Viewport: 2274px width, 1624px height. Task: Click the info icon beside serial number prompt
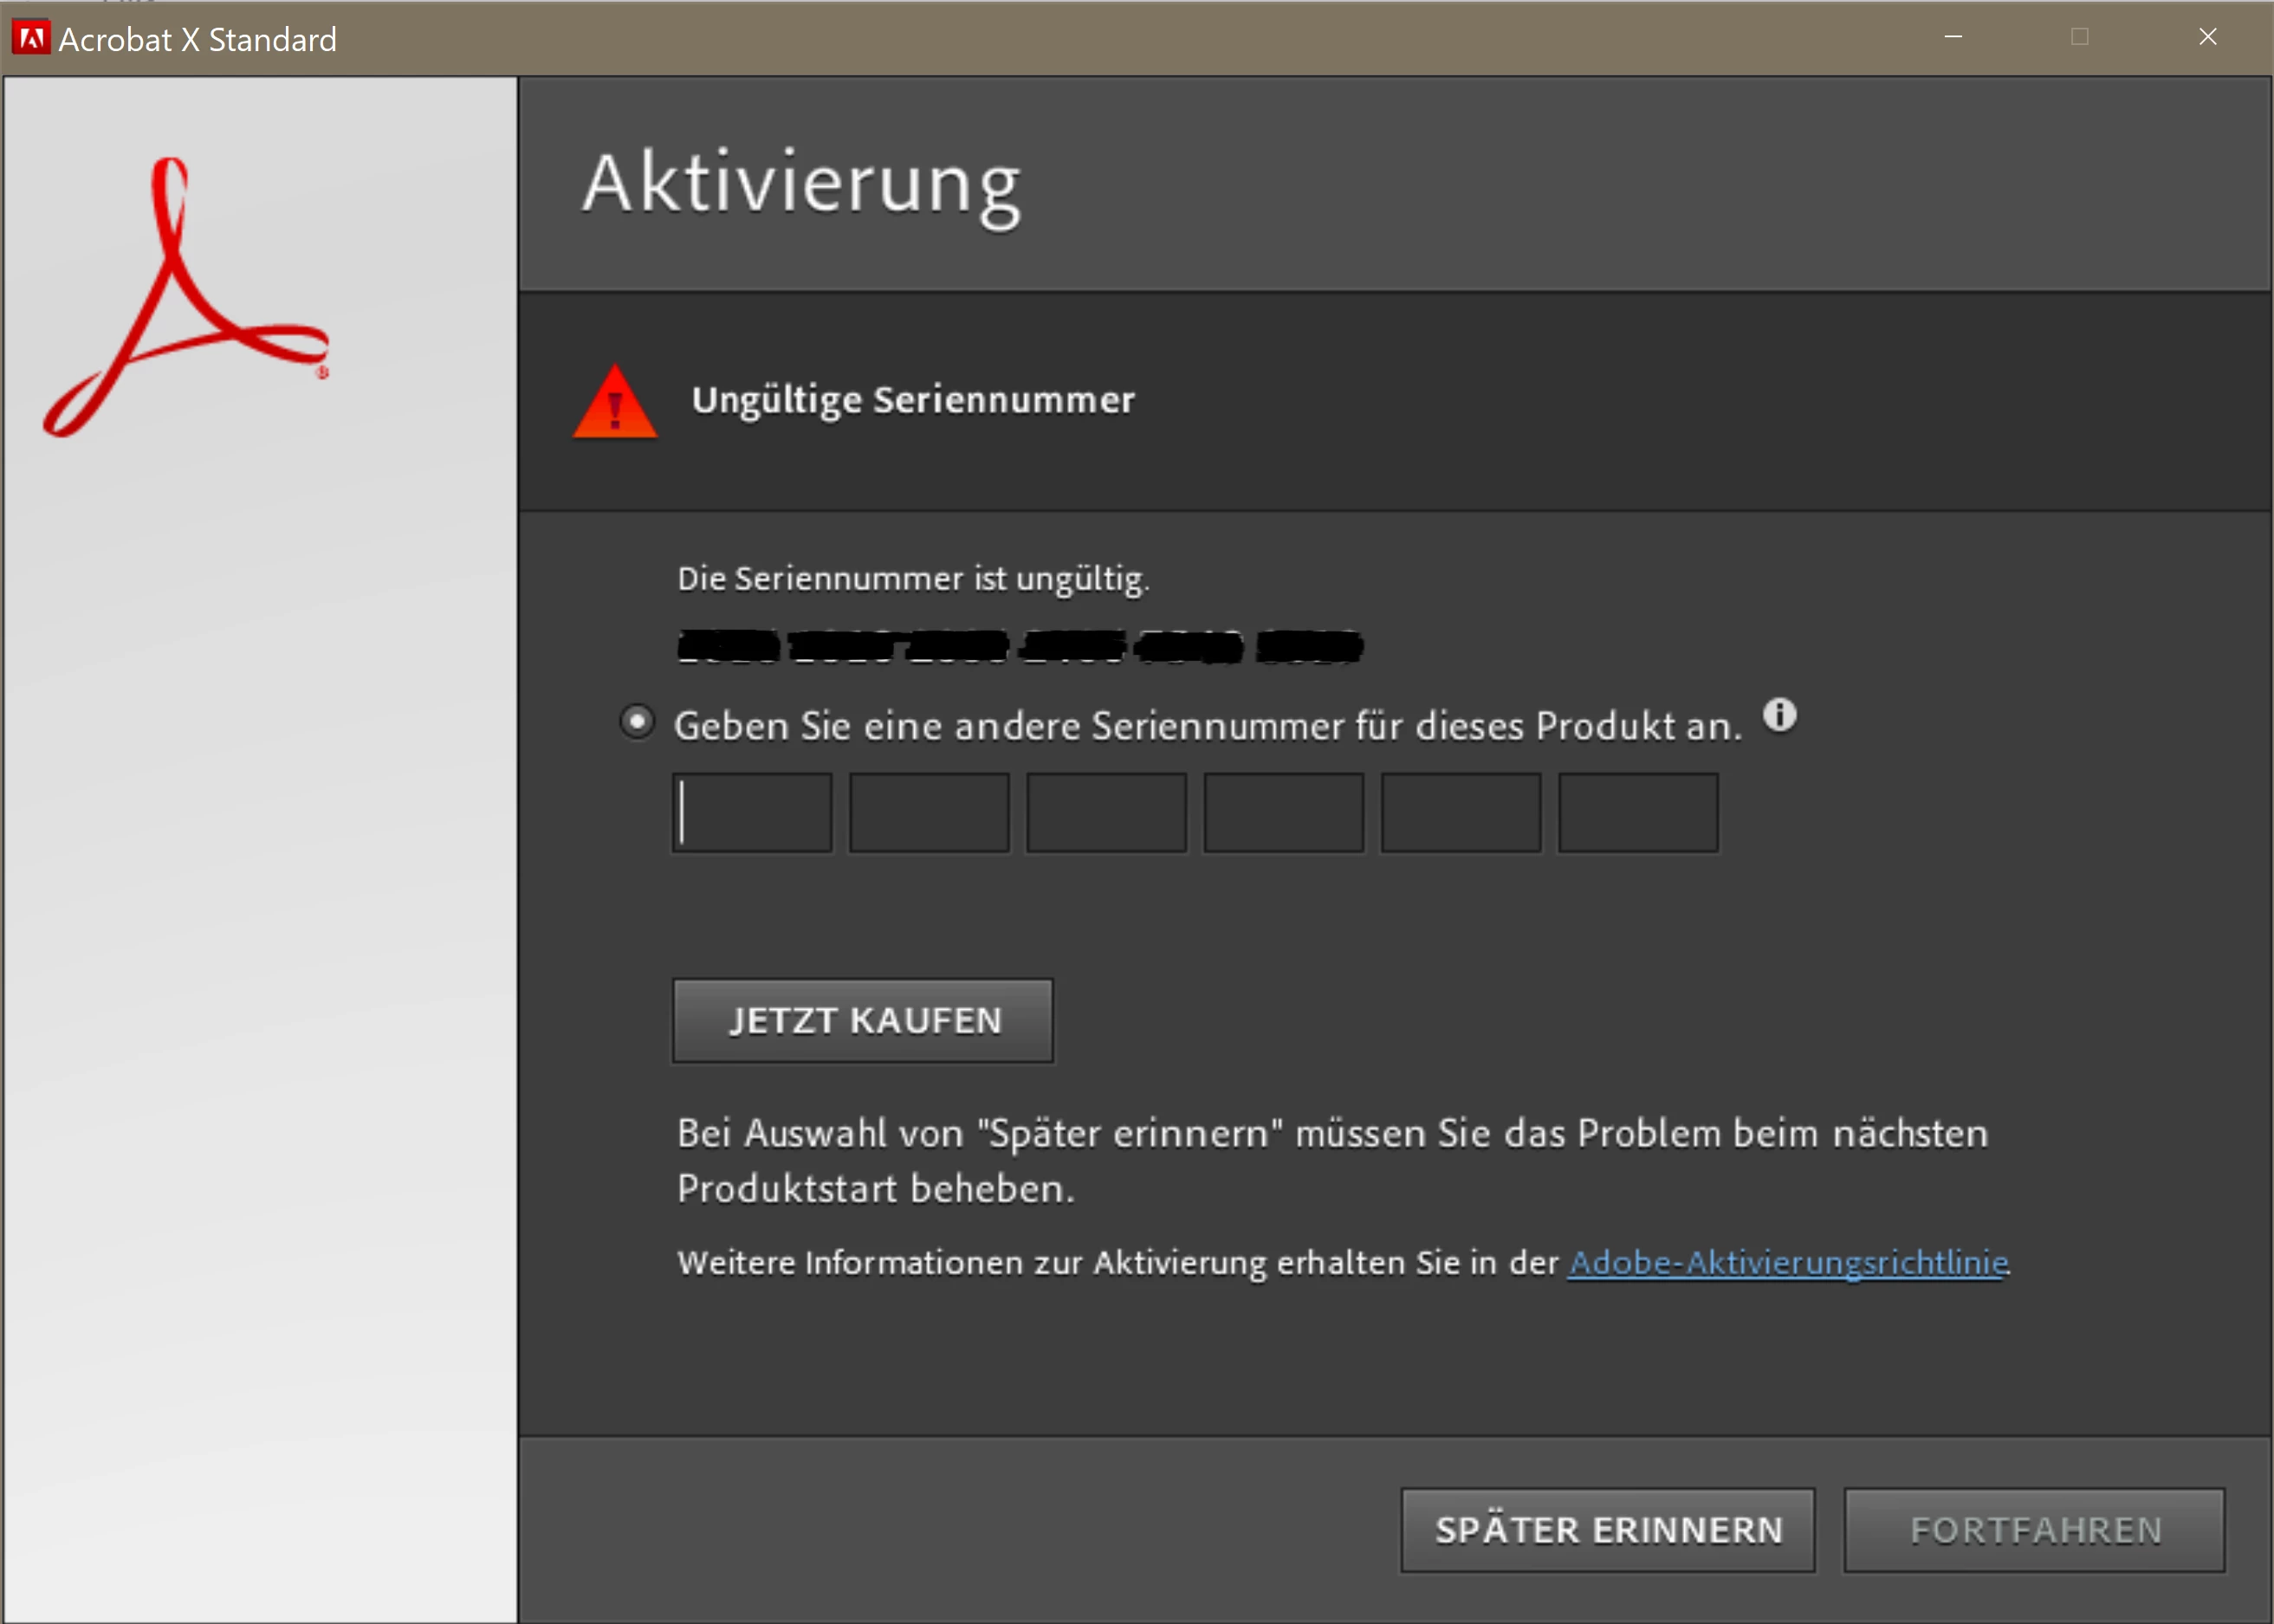(x=1779, y=715)
